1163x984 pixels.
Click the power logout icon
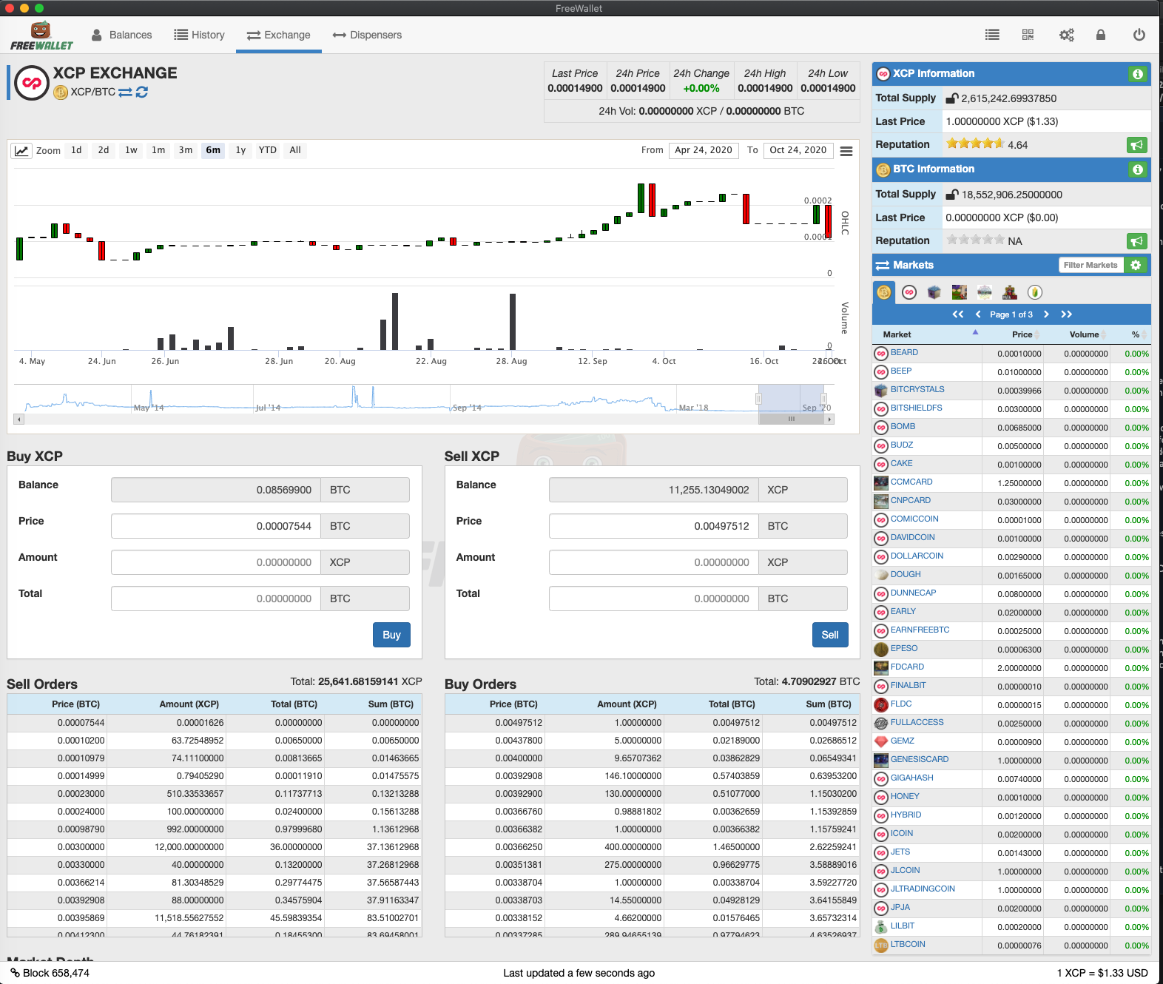pyautogui.click(x=1139, y=35)
